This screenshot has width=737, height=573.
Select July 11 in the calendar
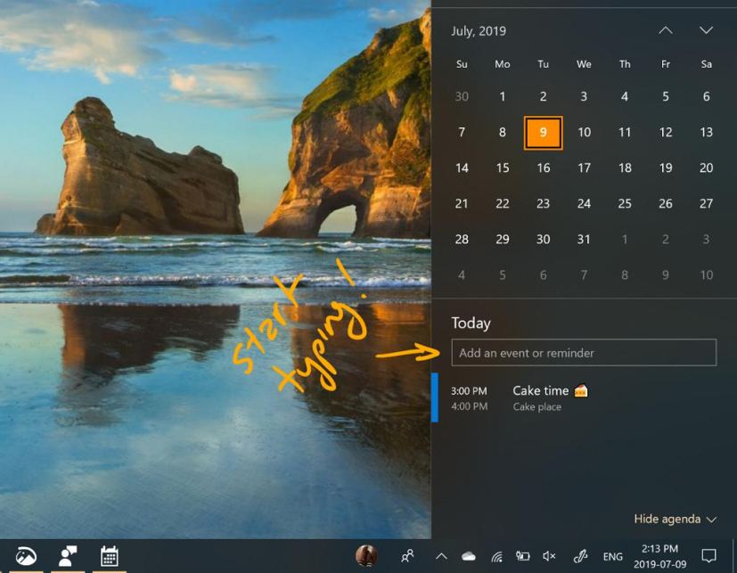pos(625,133)
